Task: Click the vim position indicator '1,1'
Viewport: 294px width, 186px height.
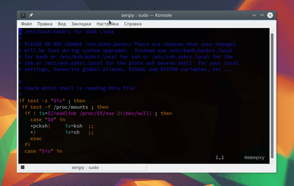Action: click(x=220, y=158)
